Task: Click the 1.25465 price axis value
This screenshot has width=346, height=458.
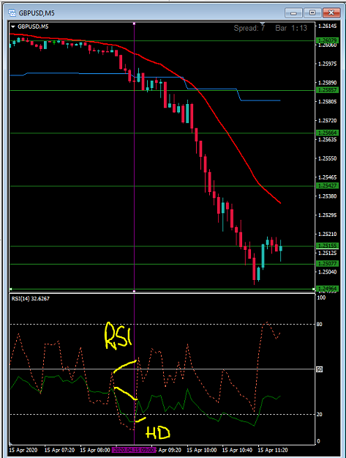Action: pyautogui.click(x=327, y=177)
